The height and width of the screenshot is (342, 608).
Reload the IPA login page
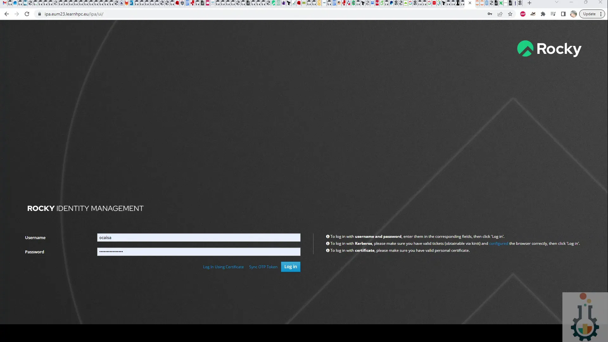click(27, 14)
